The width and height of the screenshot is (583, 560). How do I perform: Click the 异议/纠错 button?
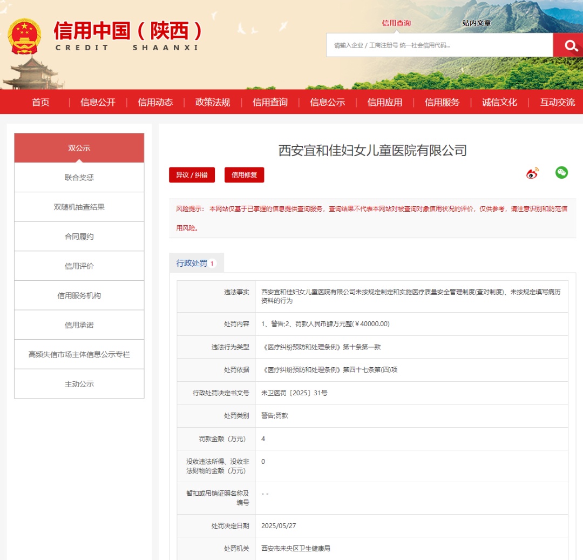[192, 175]
